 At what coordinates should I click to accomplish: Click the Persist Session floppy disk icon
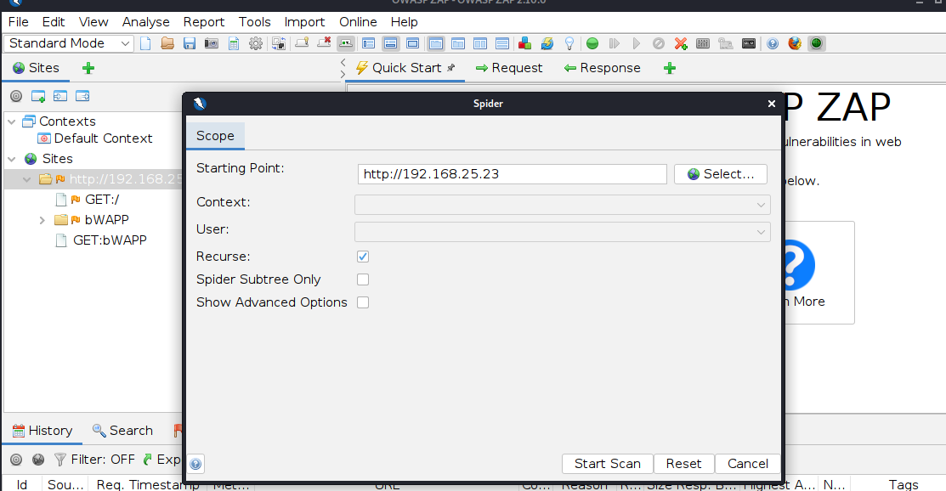(190, 43)
